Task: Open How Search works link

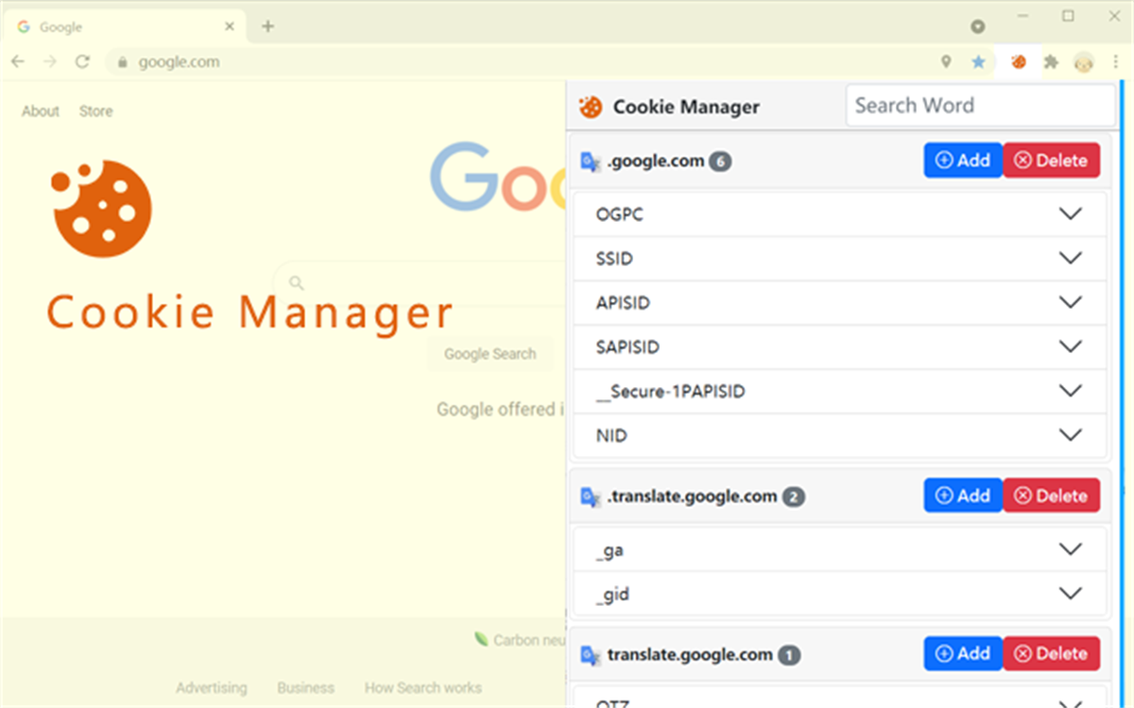Action: pyautogui.click(x=423, y=688)
